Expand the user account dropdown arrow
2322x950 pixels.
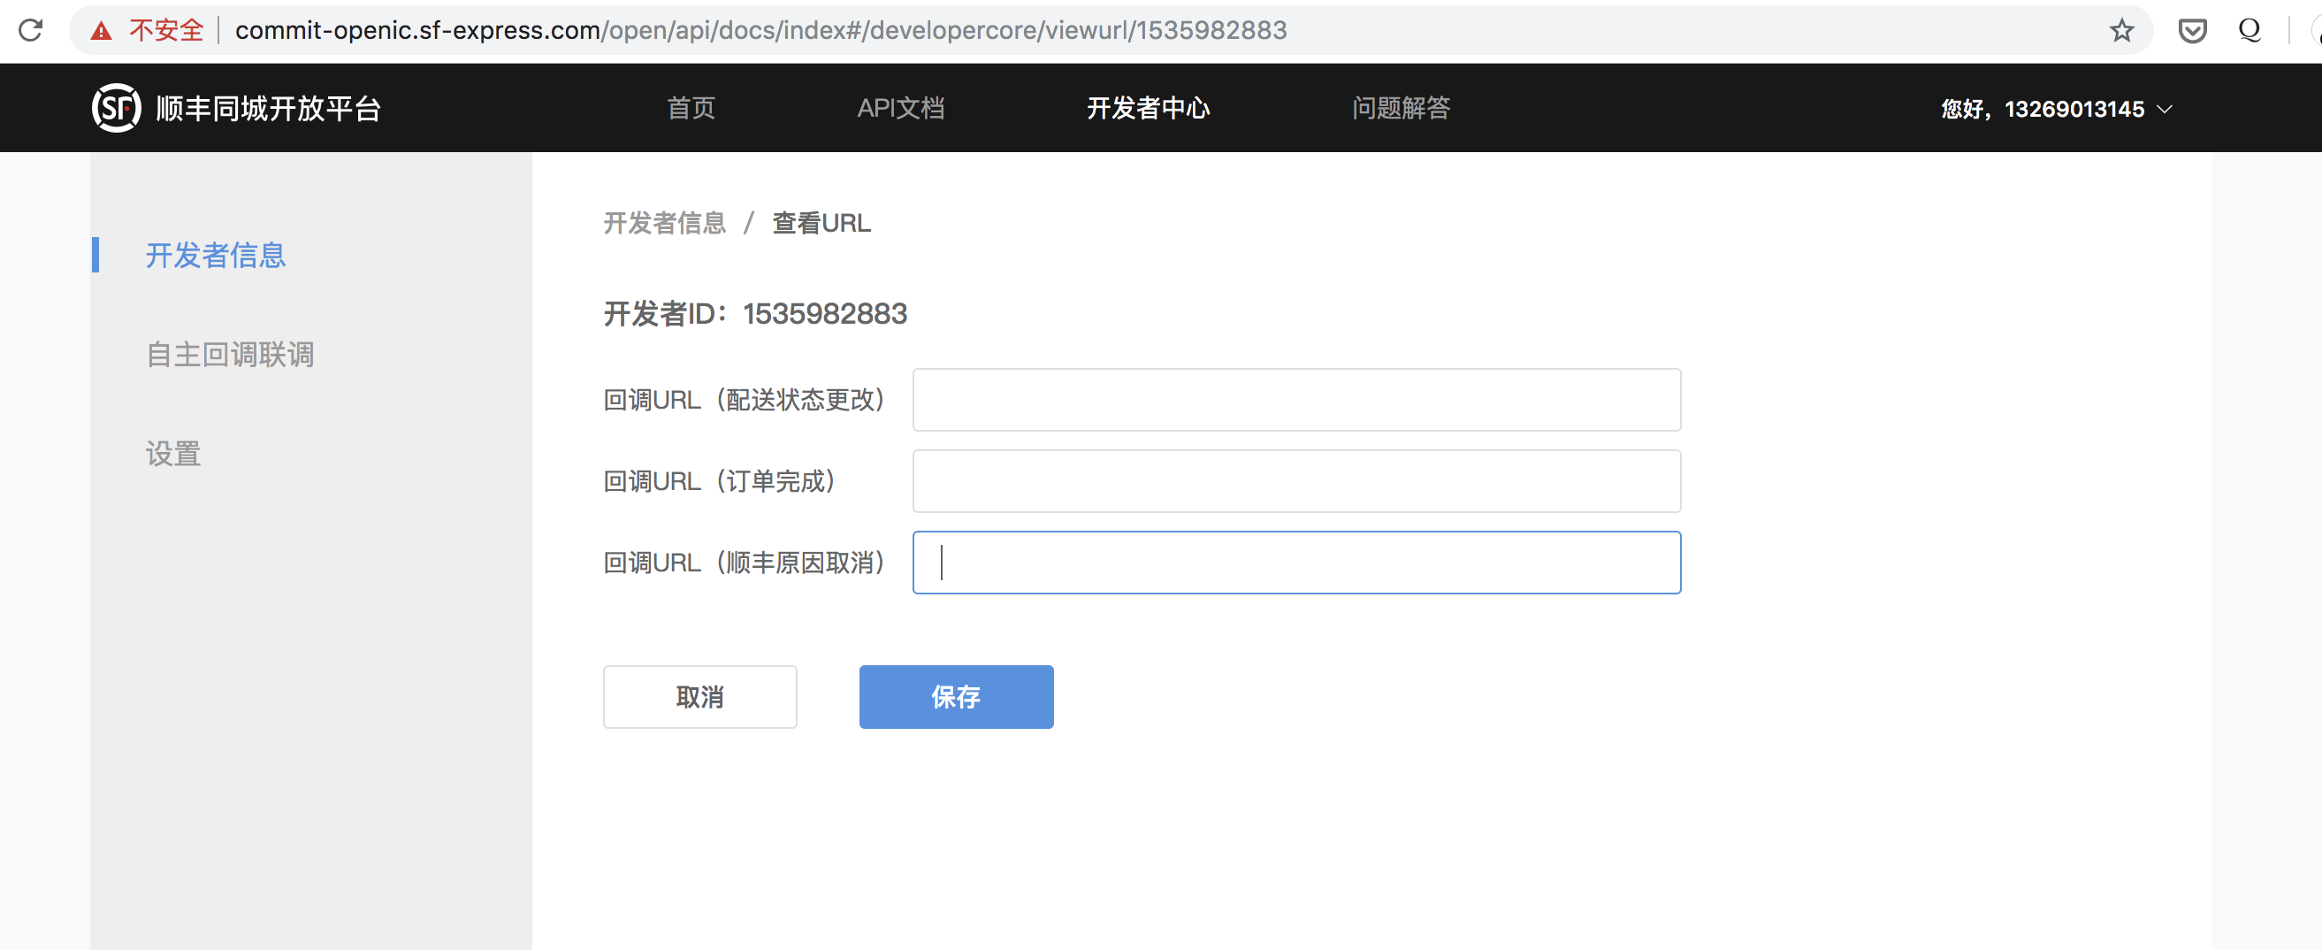tap(2165, 109)
